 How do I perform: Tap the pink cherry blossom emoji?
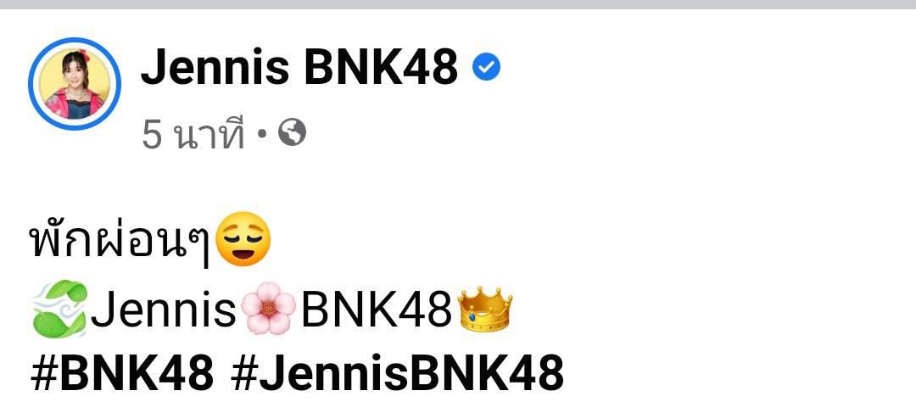click(268, 309)
